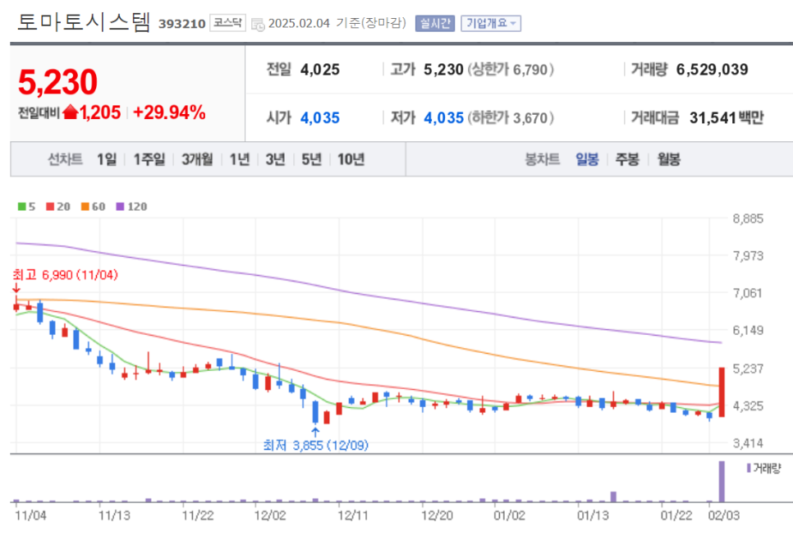Click the 2025.02.04 기준(장마감) date text
Screen dimensions: 793x545
click(337, 23)
